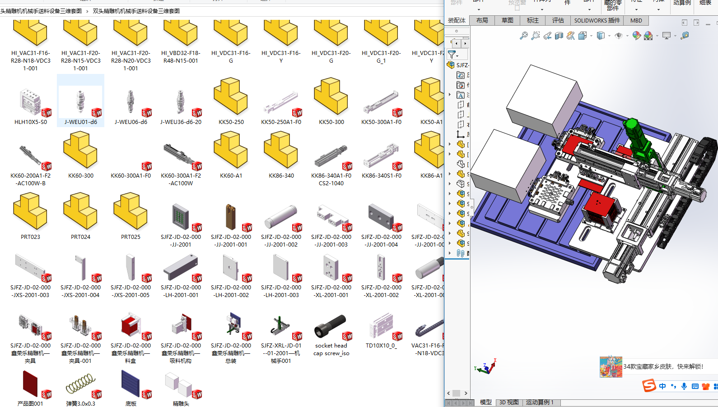Toggle Chinese input mode on Sogou bar

tap(662, 386)
